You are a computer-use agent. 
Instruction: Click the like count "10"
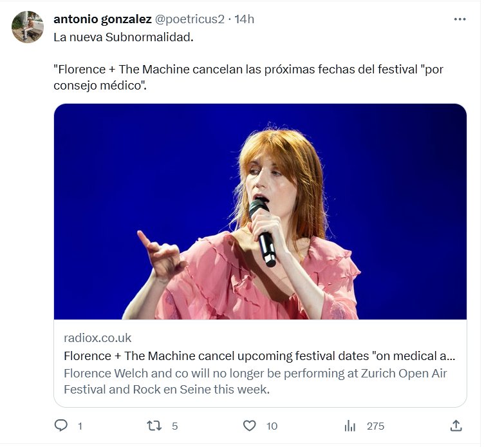[272, 426]
